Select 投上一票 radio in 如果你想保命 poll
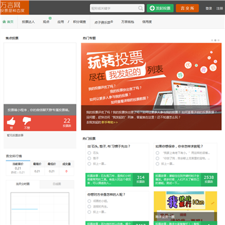The width and height of the screenshot is (225, 225). point(157,164)
